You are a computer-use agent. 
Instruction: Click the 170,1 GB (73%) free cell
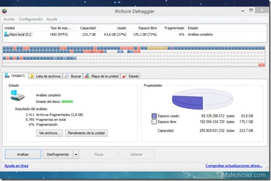click(x=145, y=34)
